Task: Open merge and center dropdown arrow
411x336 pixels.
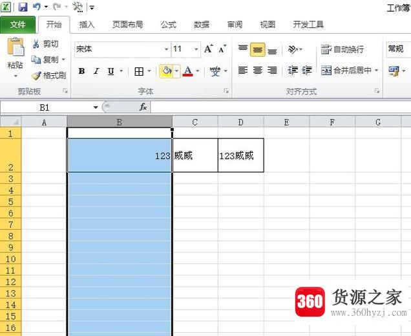Action: 376,71
